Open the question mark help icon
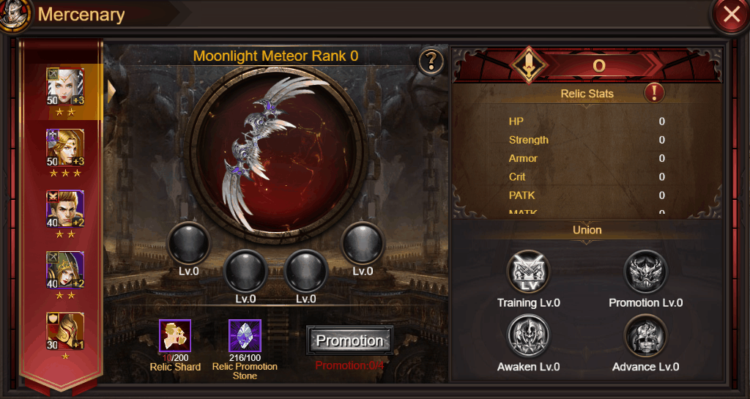The width and height of the screenshot is (750, 399). pyautogui.click(x=431, y=61)
